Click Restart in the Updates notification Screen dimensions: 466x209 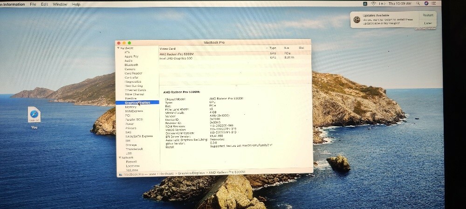428,15
